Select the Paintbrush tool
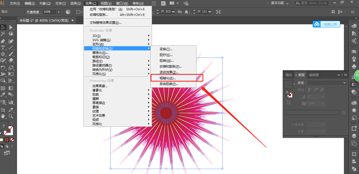The width and height of the screenshot is (359, 174). [11, 54]
